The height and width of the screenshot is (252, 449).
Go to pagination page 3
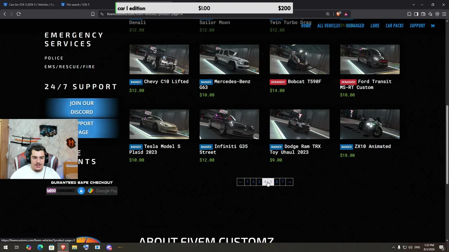pos(259,182)
